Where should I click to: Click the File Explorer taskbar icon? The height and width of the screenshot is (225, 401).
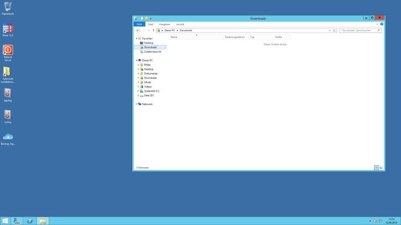click(43, 221)
